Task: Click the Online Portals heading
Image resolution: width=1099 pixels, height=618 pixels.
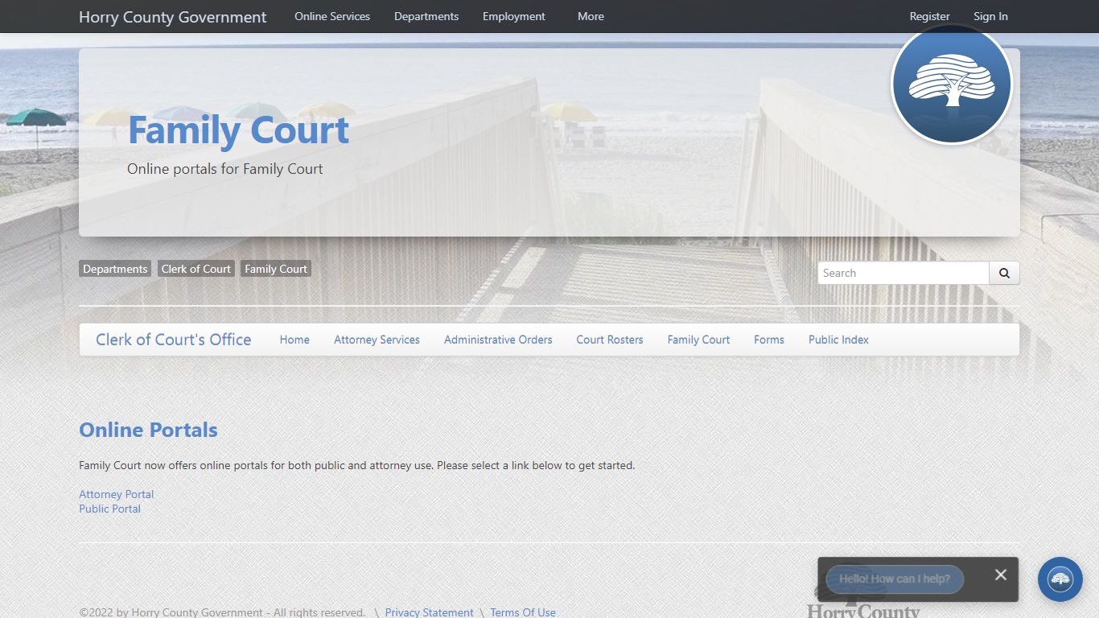Action: coord(148,430)
